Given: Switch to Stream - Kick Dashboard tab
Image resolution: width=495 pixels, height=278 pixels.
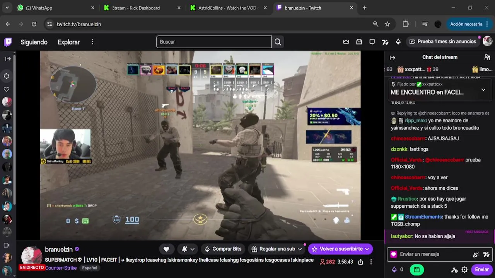Looking at the screenshot, I should (x=142, y=8).
